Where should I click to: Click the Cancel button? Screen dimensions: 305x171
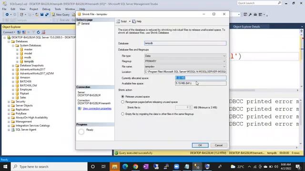tap(219, 145)
